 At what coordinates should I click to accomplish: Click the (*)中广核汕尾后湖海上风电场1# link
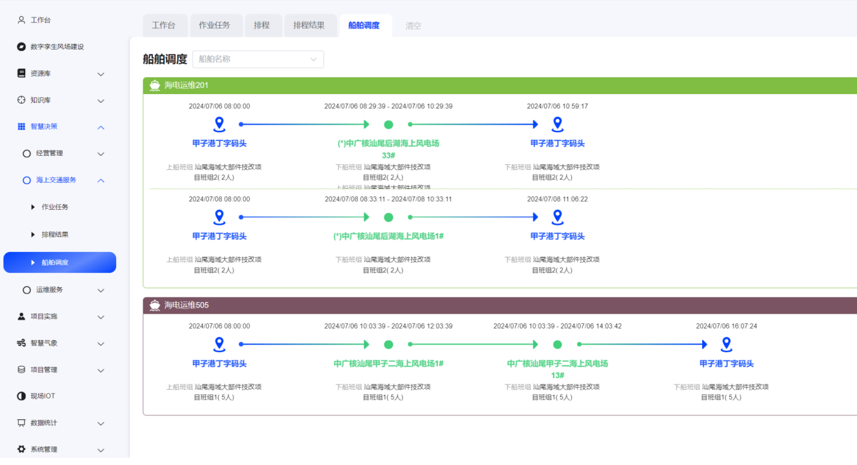(388, 236)
